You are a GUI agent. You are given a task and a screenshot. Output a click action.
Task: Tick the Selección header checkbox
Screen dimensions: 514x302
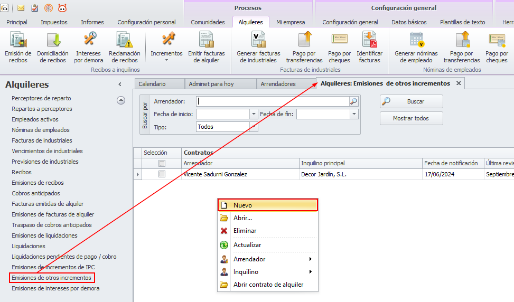pos(162,163)
